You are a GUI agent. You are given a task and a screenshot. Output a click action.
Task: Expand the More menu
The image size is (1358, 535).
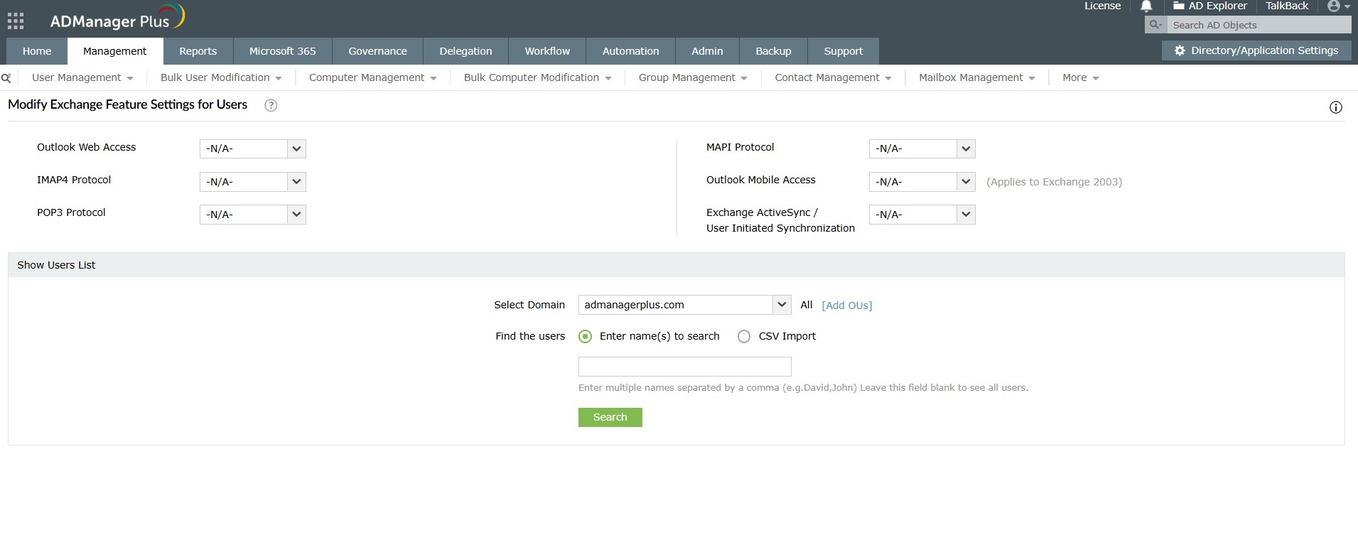point(1081,78)
